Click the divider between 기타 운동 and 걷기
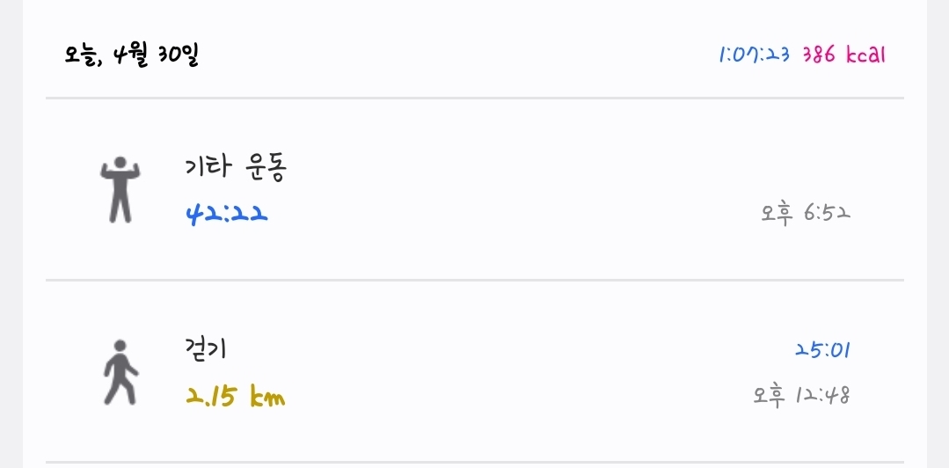Viewport: 949px width, 468px height. (475, 280)
